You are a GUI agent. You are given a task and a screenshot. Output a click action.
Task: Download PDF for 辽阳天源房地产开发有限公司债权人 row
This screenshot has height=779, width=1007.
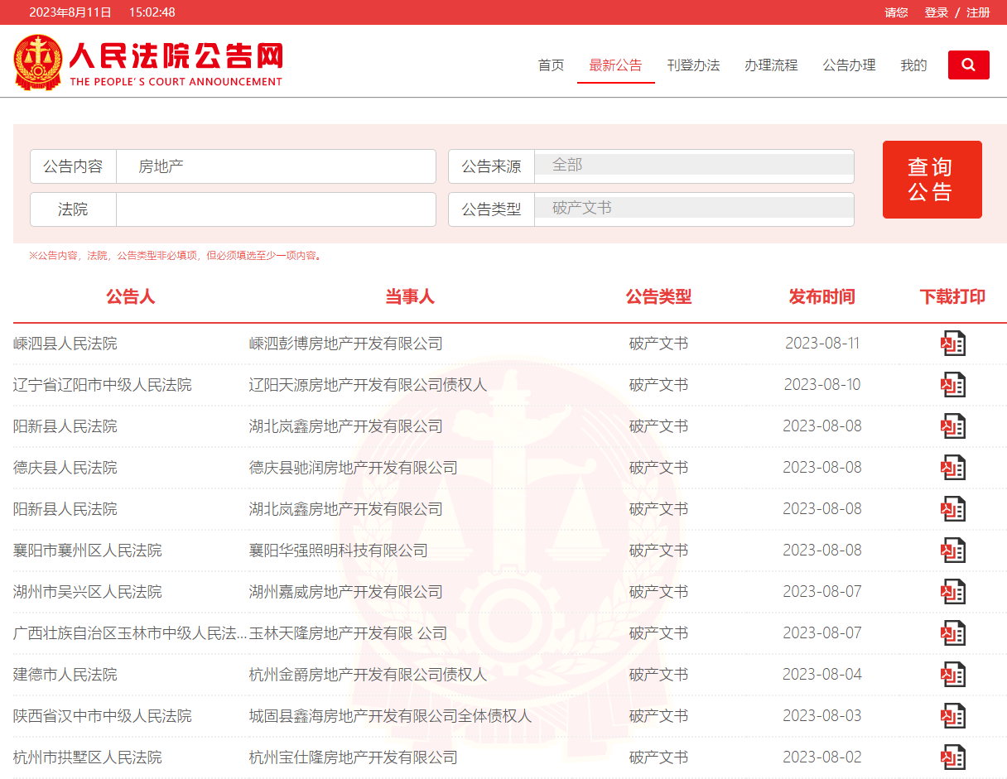pyautogui.click(x=952, y=385)
